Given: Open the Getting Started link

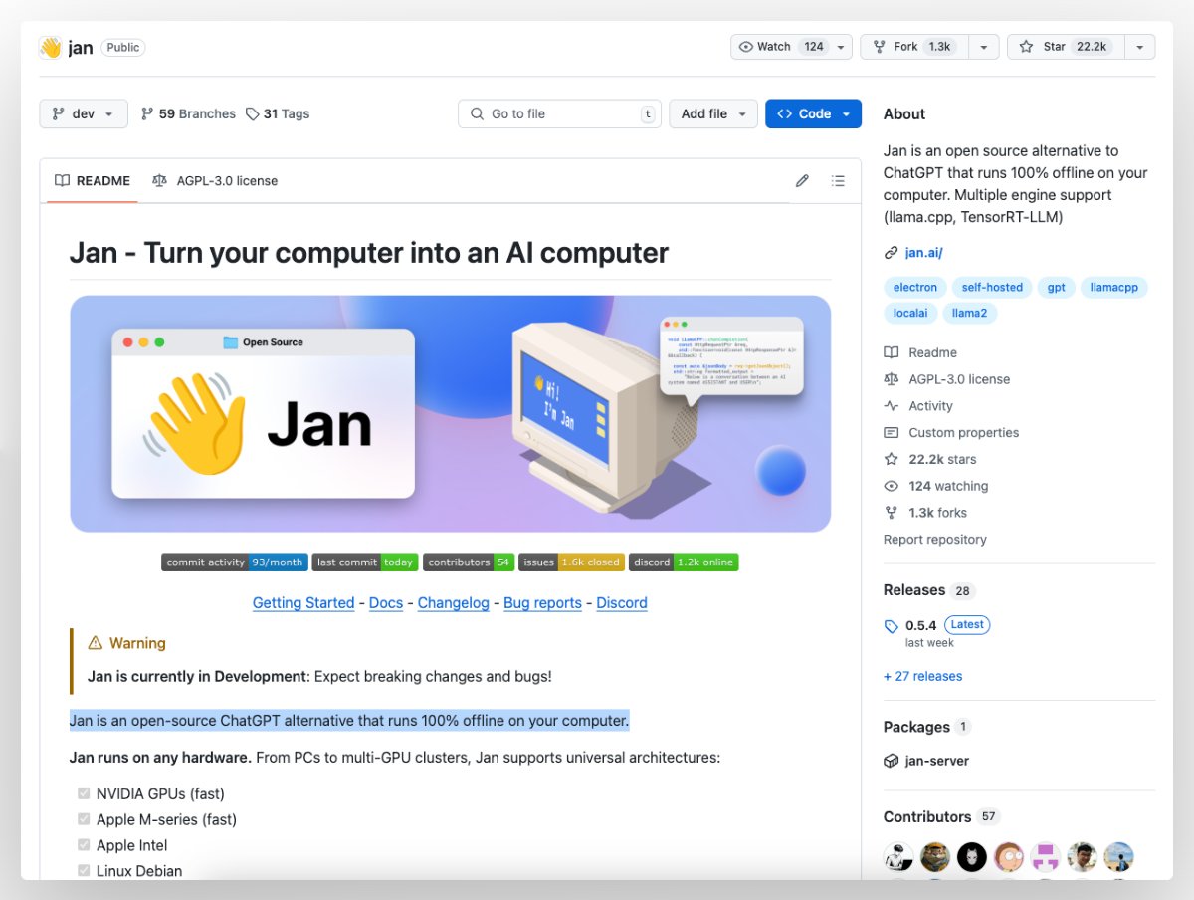Looking at the screenshot, I should click(303, 603).
